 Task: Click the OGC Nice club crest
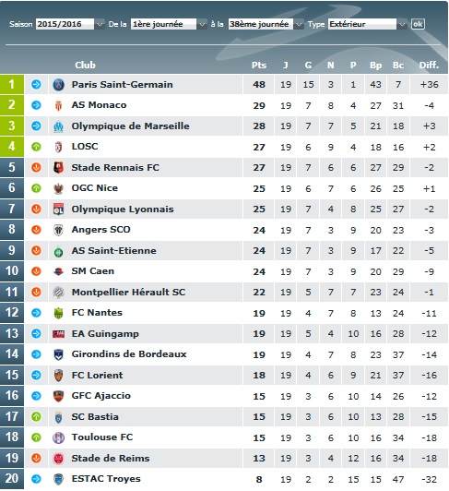[x=58, y=188]
